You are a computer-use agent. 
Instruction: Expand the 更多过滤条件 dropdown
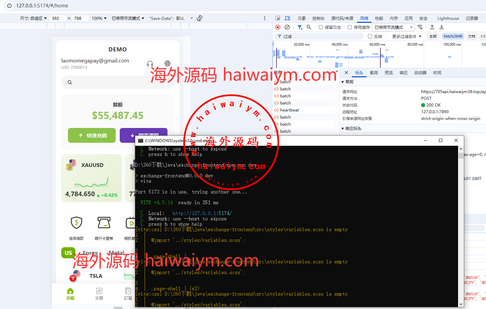coord(406,36)
